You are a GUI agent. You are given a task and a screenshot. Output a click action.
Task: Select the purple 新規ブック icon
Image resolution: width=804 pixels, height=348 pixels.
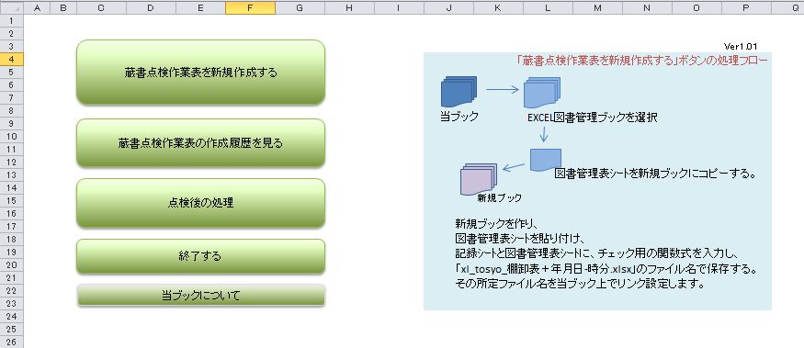click(479, 179)
